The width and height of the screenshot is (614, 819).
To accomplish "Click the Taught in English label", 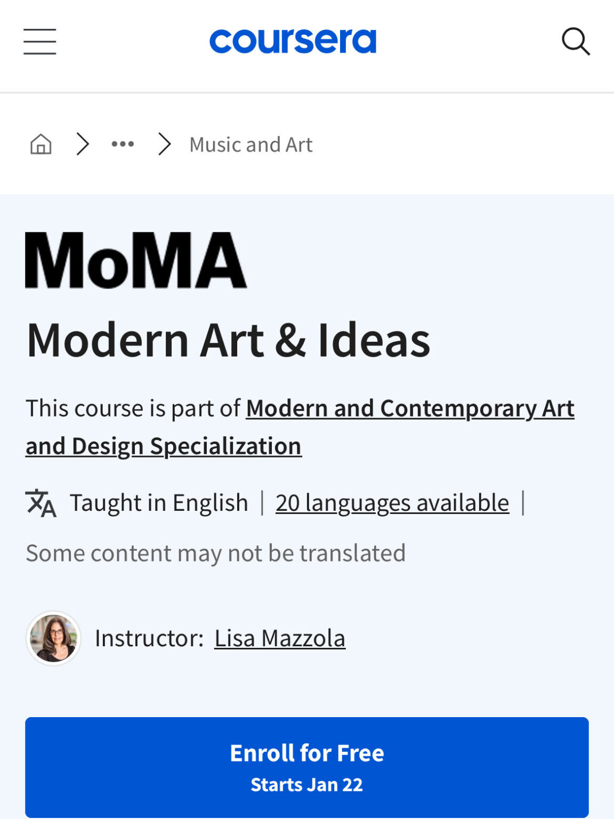I will coord(159,503).
